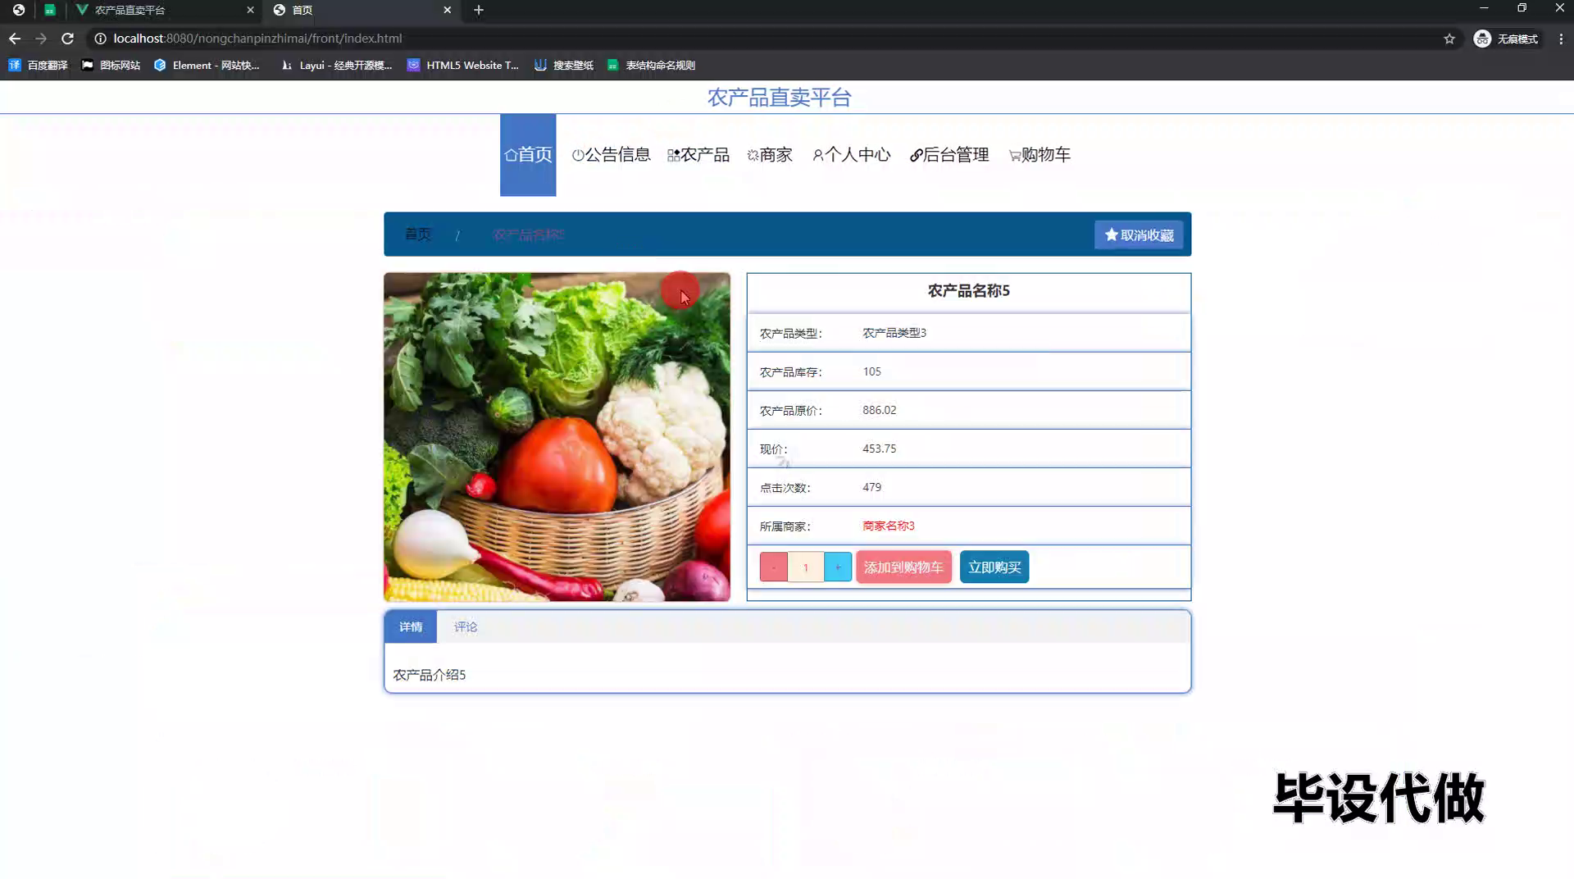The width and height of the screenshot is (1574, 879).
Task: Click 首页 breadcrumb link
Action: (x=417, y=235)
